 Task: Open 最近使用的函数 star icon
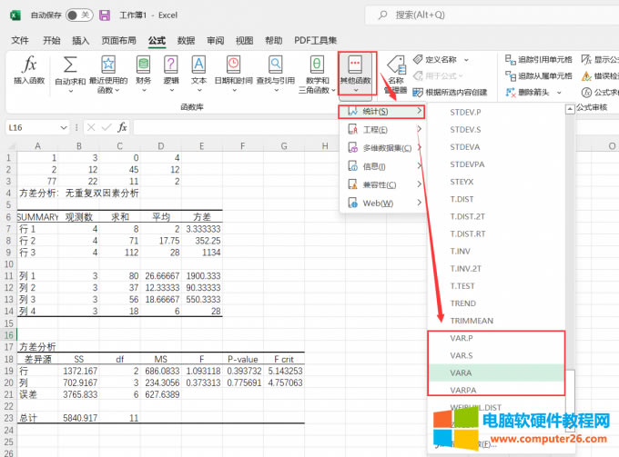pyautogui.click(x=108, y=65)
